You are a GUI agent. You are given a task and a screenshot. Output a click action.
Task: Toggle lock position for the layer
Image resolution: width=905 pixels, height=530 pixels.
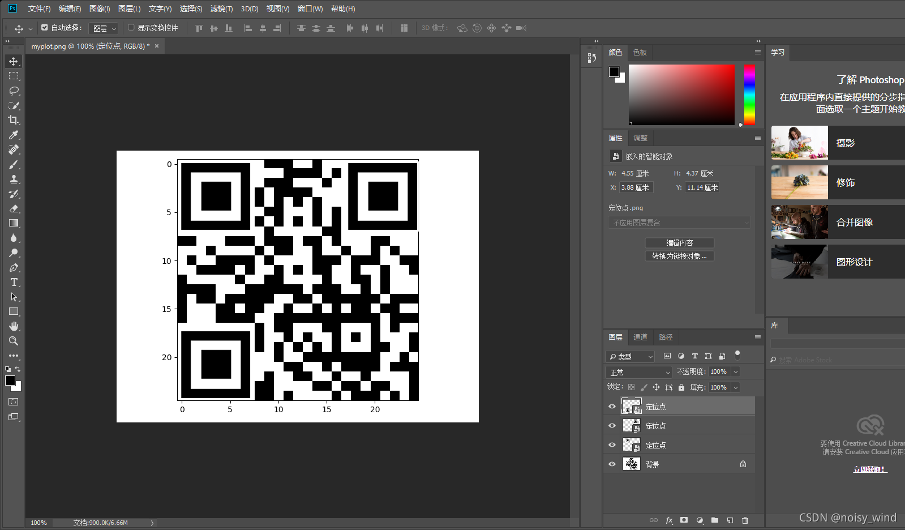656,387
